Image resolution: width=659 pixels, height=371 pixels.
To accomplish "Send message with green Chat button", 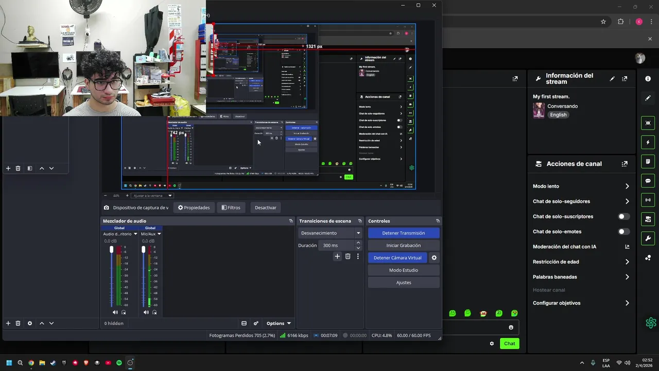I will (509, 344).
